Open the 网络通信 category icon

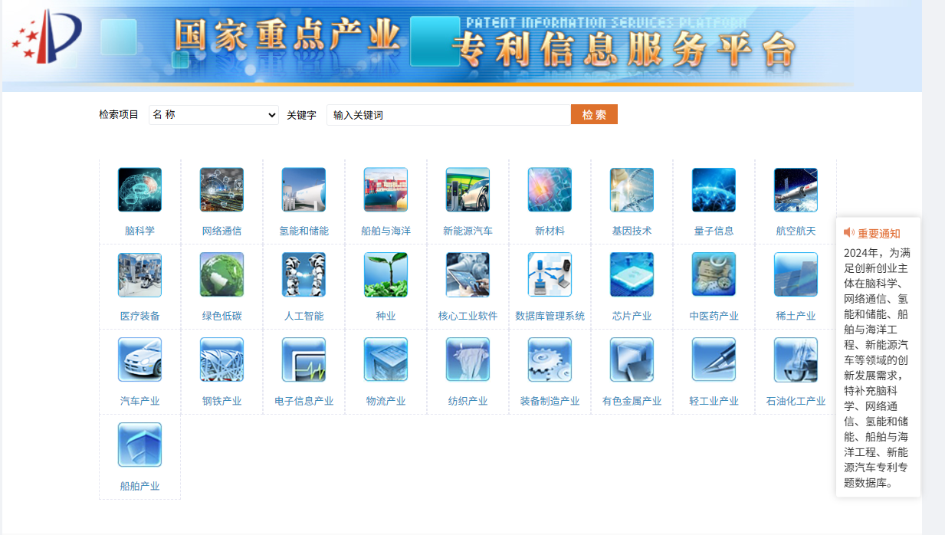(221, 190)
